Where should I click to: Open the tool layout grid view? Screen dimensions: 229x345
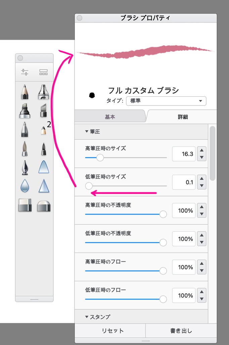44,72
